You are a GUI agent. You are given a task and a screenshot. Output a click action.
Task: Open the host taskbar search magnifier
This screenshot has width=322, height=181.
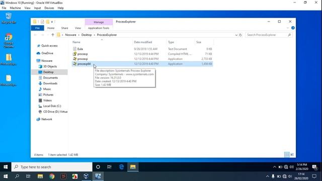click(17, 176)
